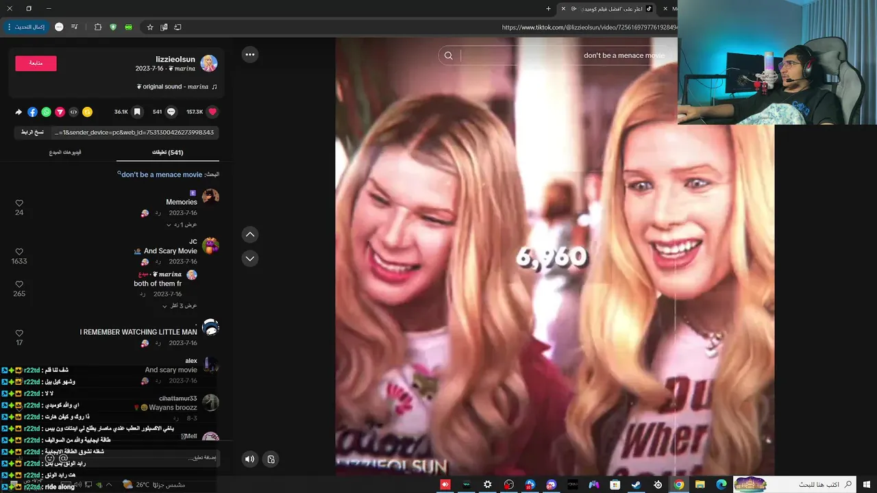
Task: Click the 26°C weather widget
Action: (153, 485)
